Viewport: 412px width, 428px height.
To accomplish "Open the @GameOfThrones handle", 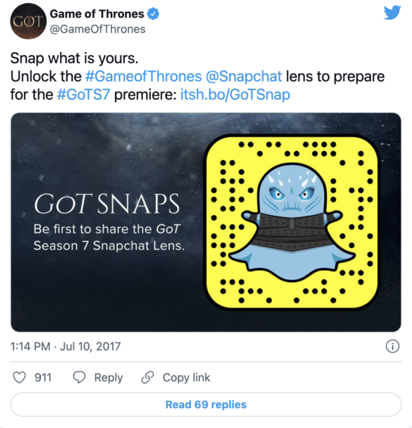I will [98, 29].
